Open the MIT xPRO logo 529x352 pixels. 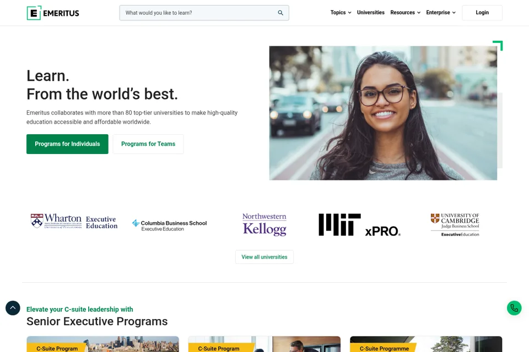360,224
